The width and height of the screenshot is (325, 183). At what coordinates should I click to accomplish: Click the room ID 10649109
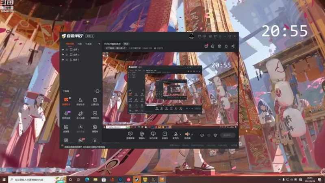pos(147,48)
